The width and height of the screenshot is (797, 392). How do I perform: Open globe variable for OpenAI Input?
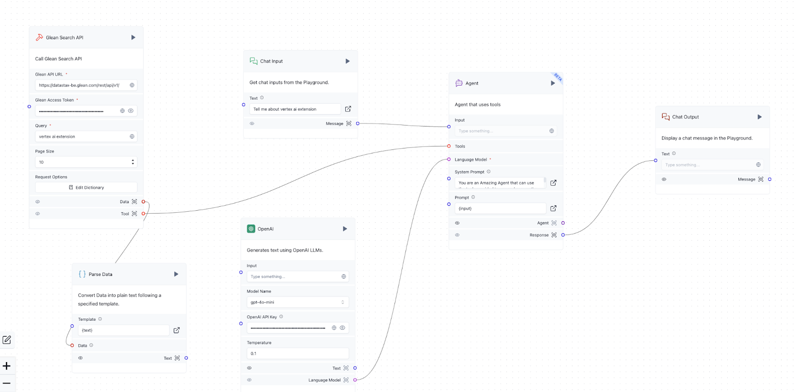[344, 276]
